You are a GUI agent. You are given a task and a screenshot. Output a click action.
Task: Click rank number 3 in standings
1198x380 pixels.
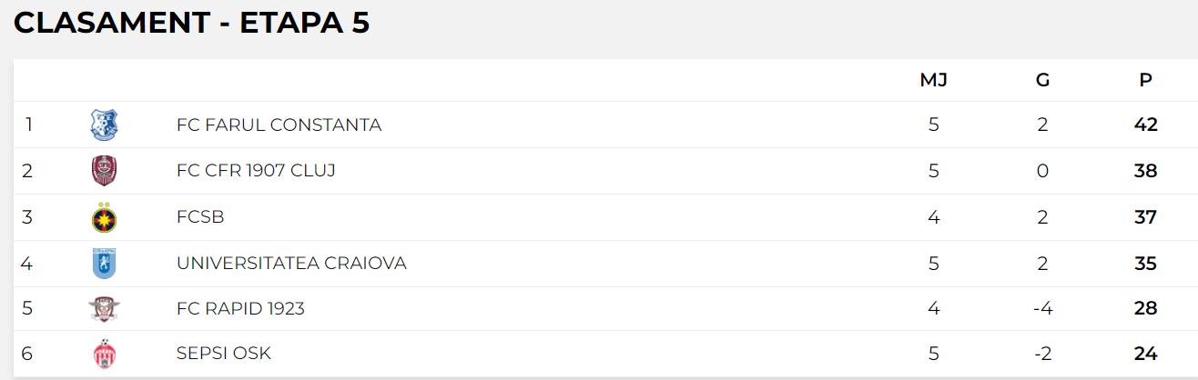[27, 217]
